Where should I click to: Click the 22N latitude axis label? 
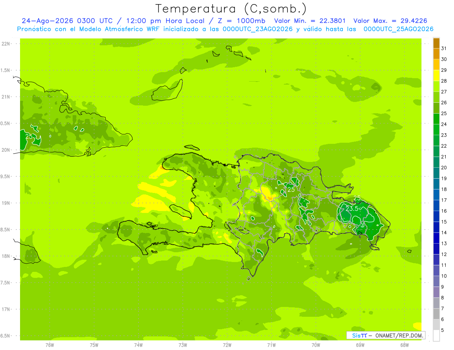click(x=6, y=43)
